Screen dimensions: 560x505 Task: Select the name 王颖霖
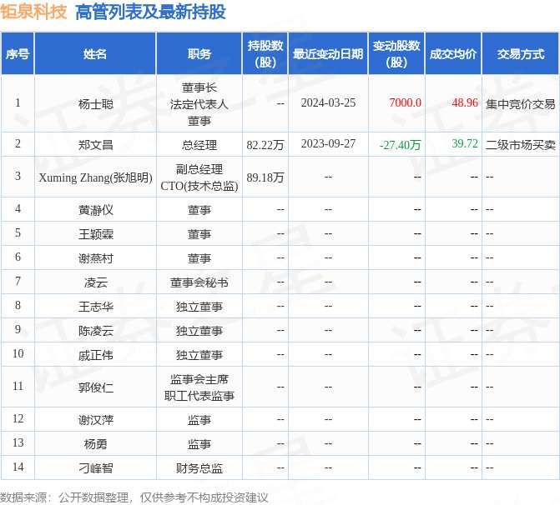click(95, 234)
